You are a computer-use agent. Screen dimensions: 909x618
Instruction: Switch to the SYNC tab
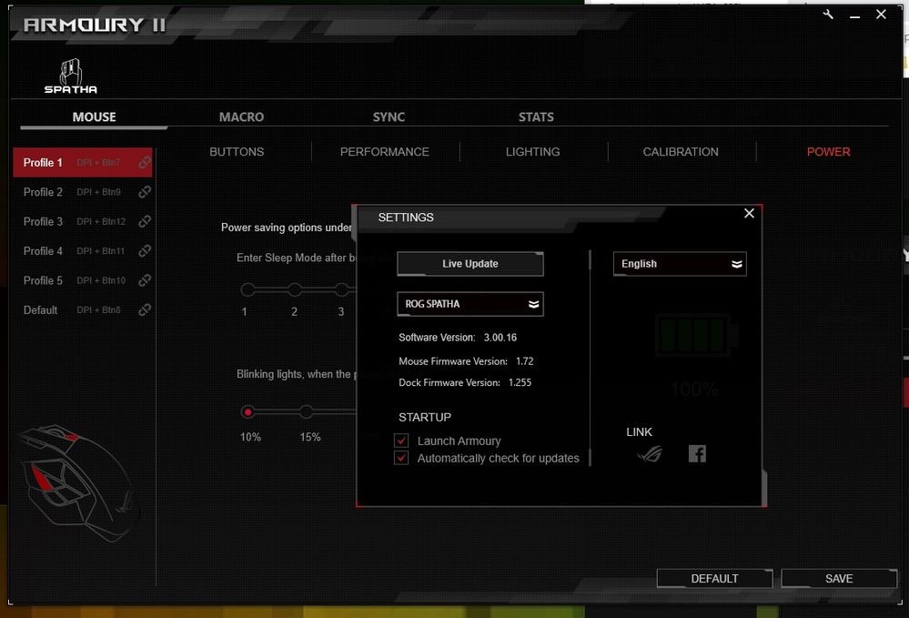pos(389,117)
